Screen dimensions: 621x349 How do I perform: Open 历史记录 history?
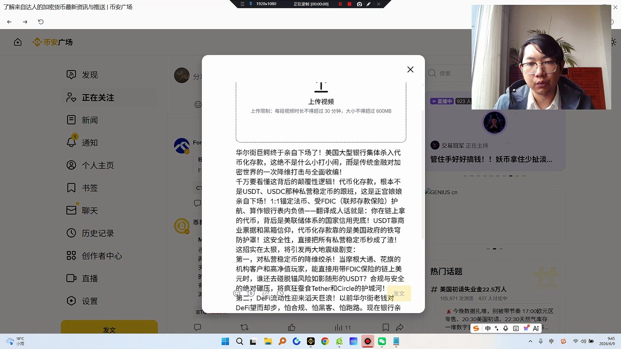click(90, 233)
